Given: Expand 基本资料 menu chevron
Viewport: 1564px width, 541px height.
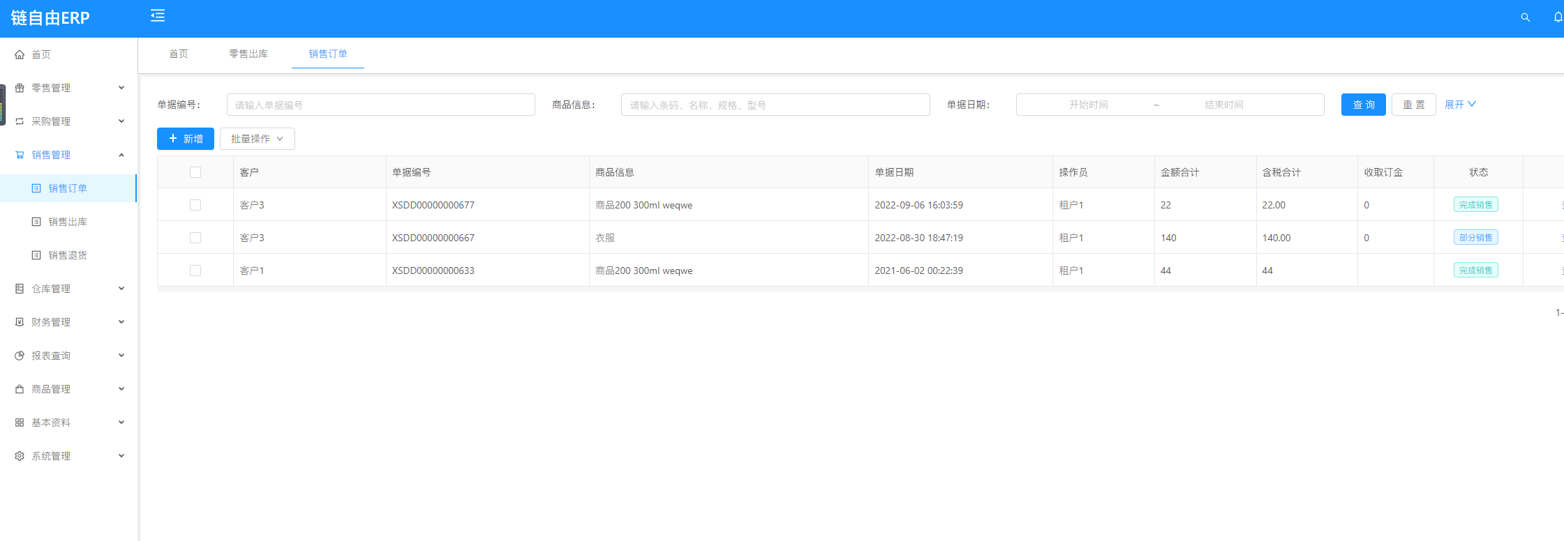Looking at the screenshot, I should tap(121, 422).
